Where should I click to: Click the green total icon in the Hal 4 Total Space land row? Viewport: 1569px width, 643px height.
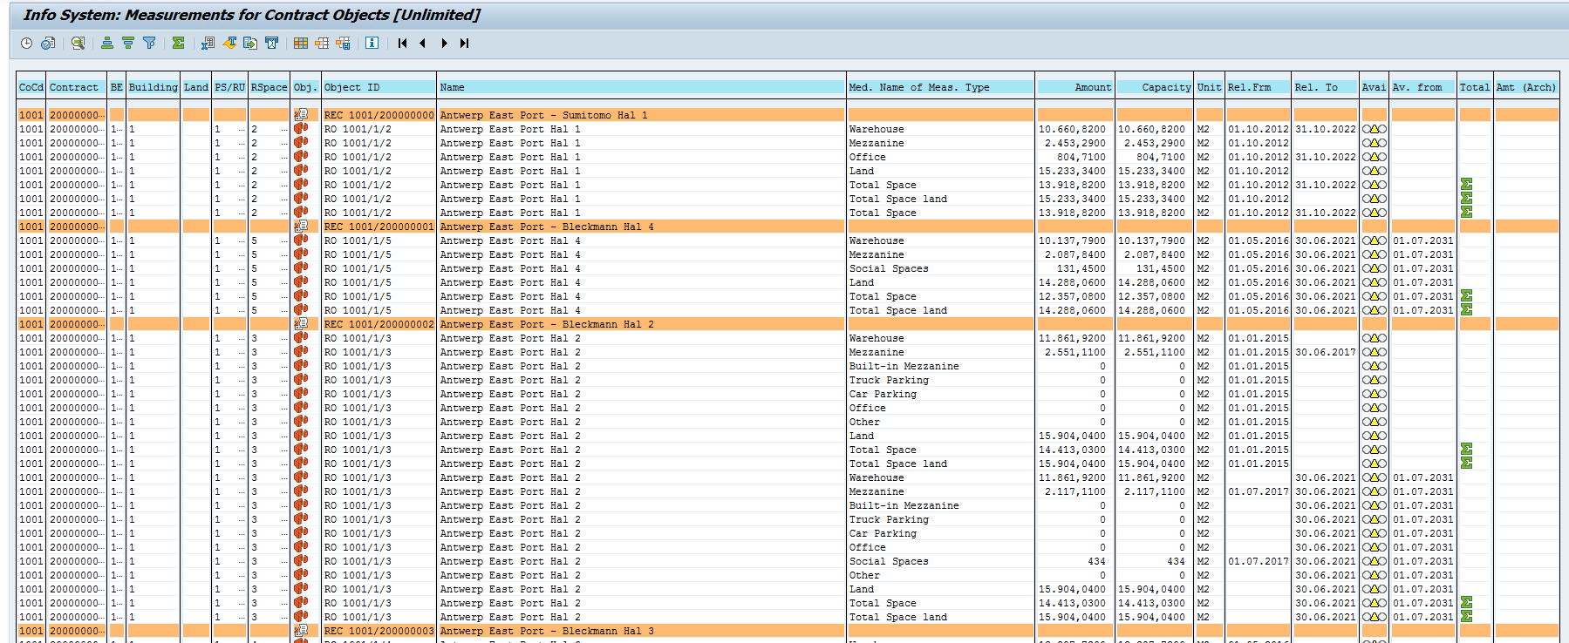tap(1466, 310)
